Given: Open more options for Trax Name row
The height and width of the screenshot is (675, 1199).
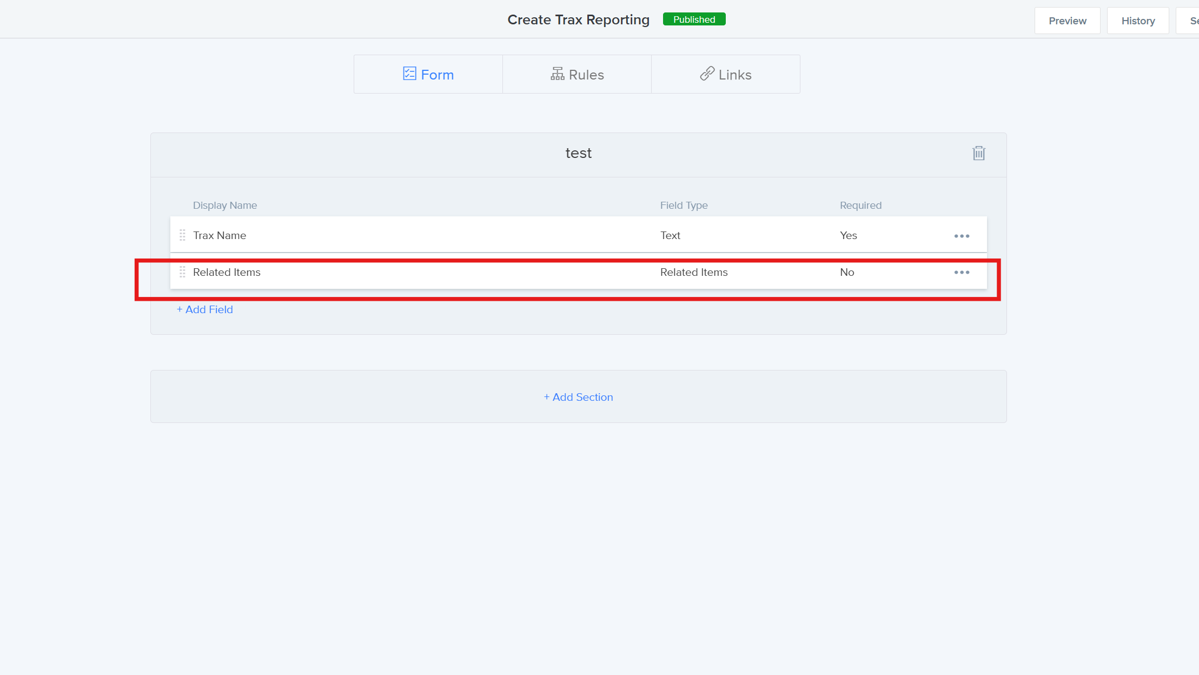Looking at the screenshot, I should (962, 236).
